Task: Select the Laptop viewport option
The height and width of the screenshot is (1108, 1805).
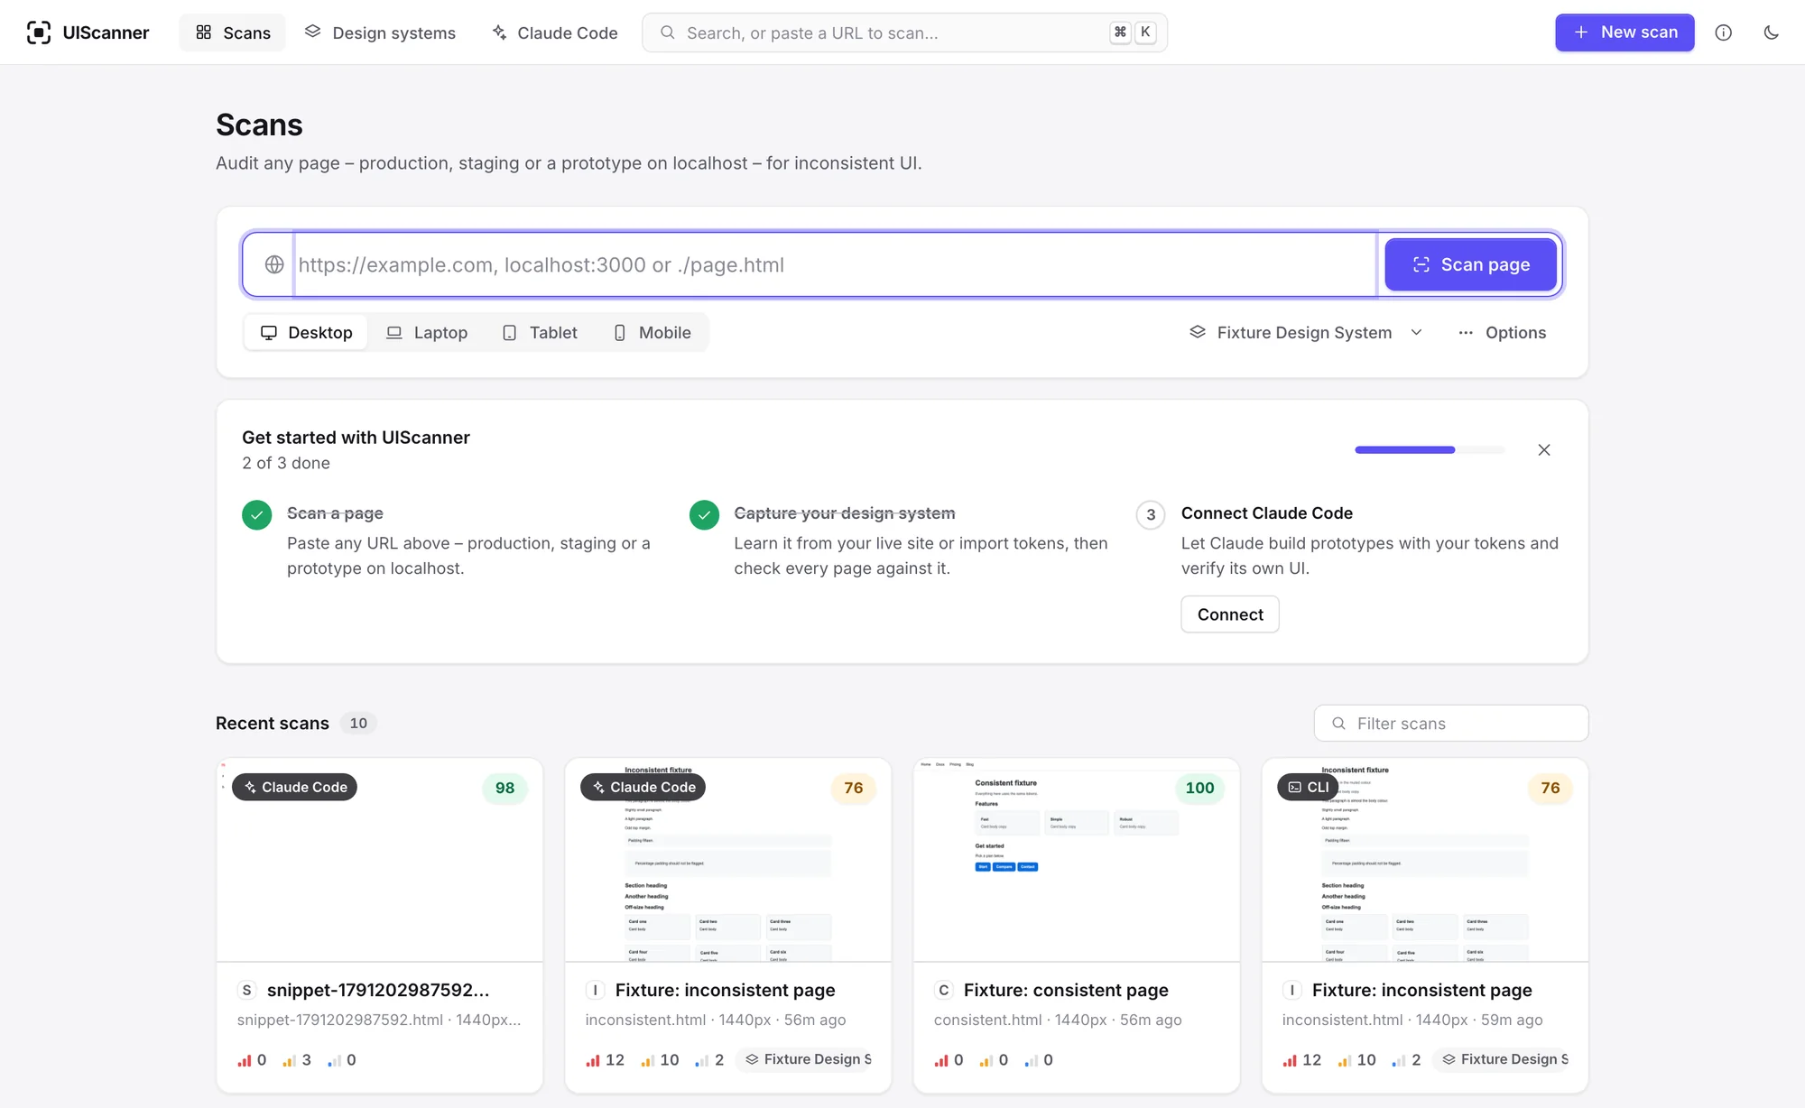Action: [427, 332]
